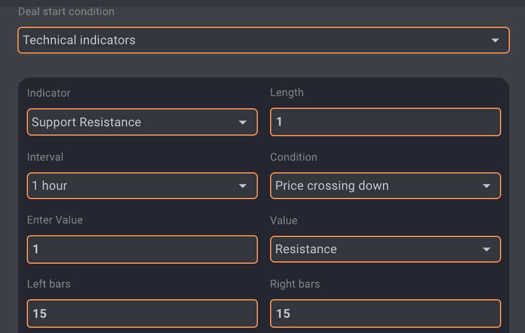Click into the Enter Value field
Screen dimensions: 525x333
[142, 249]
